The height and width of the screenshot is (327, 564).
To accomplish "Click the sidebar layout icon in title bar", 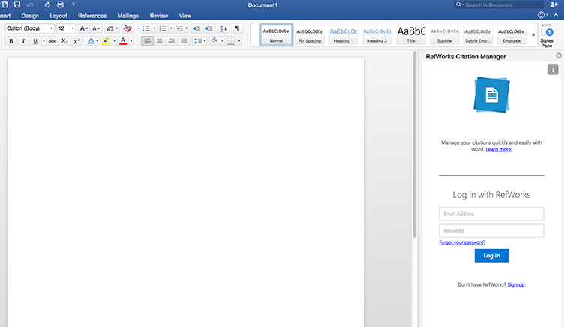I will (4, 4).
